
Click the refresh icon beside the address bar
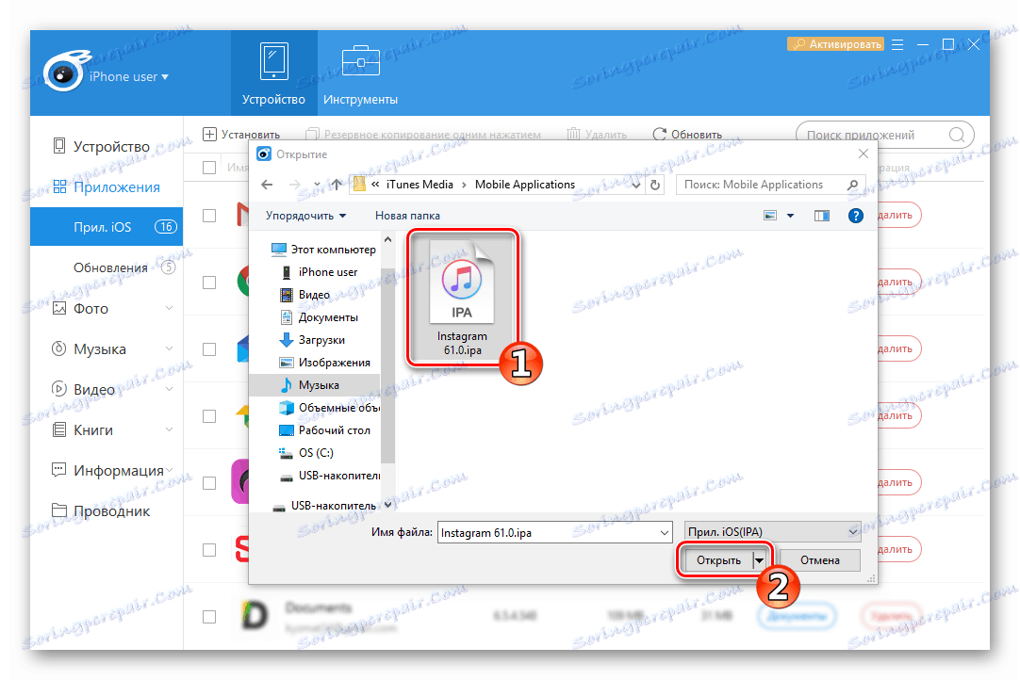click(655, 185)
